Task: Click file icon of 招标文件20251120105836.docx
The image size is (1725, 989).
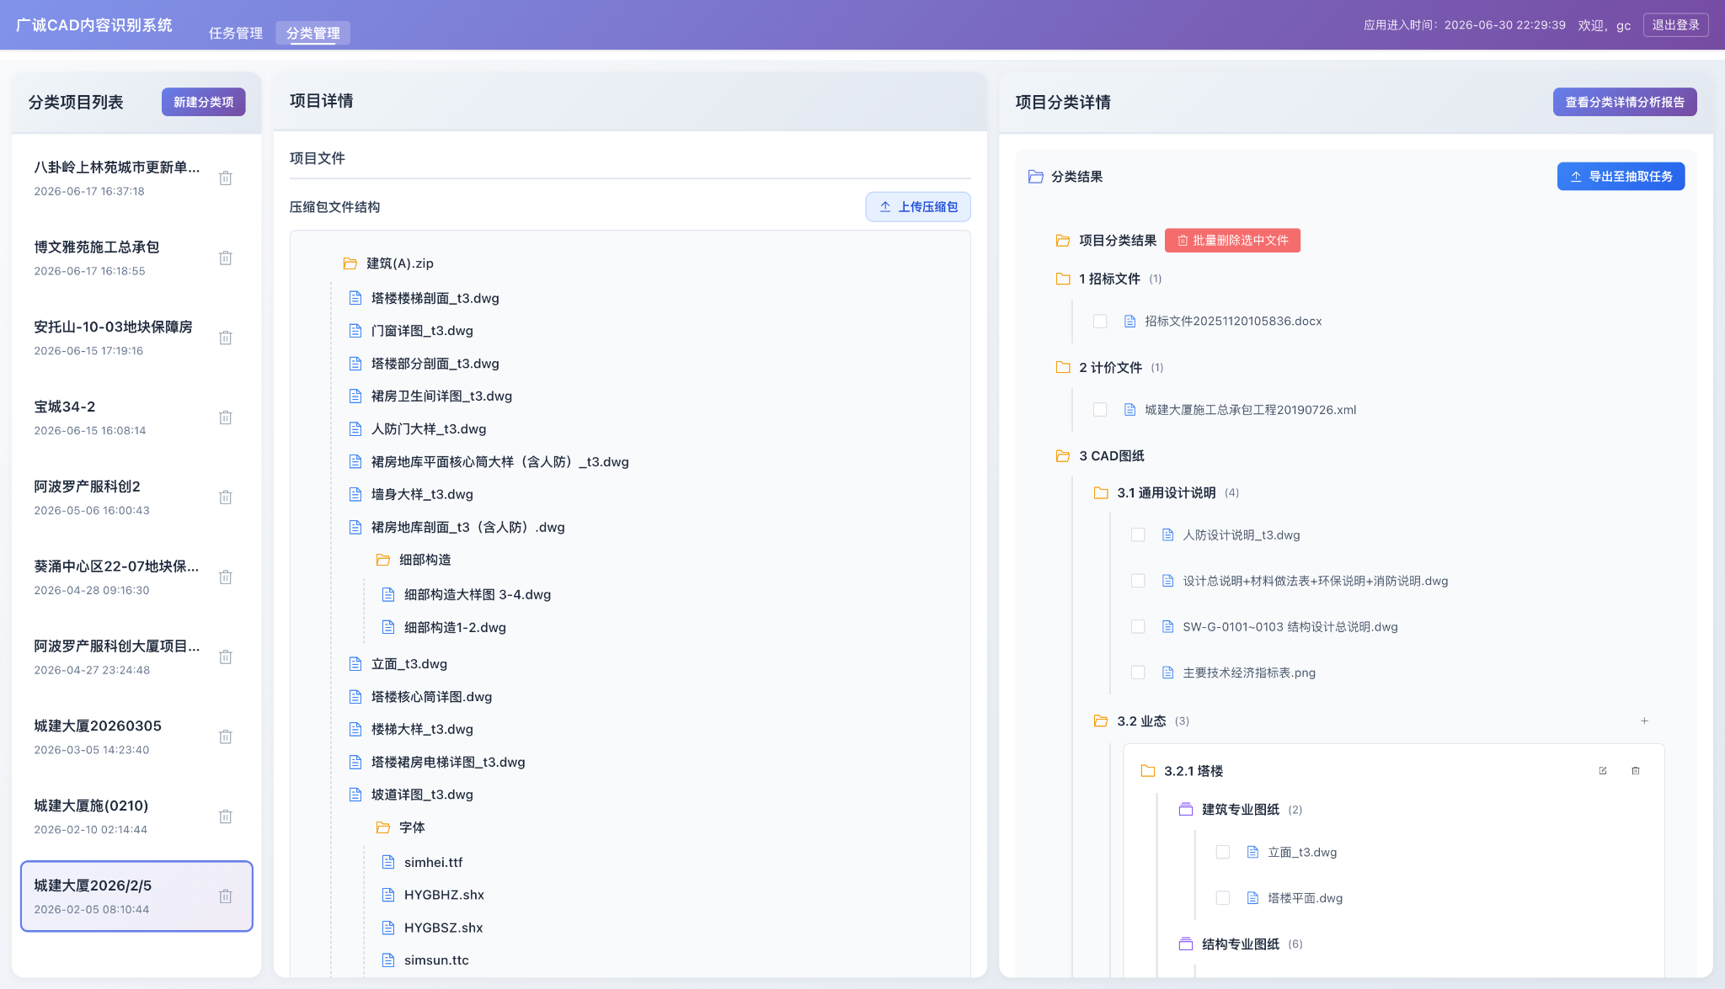Action: 1130,322
